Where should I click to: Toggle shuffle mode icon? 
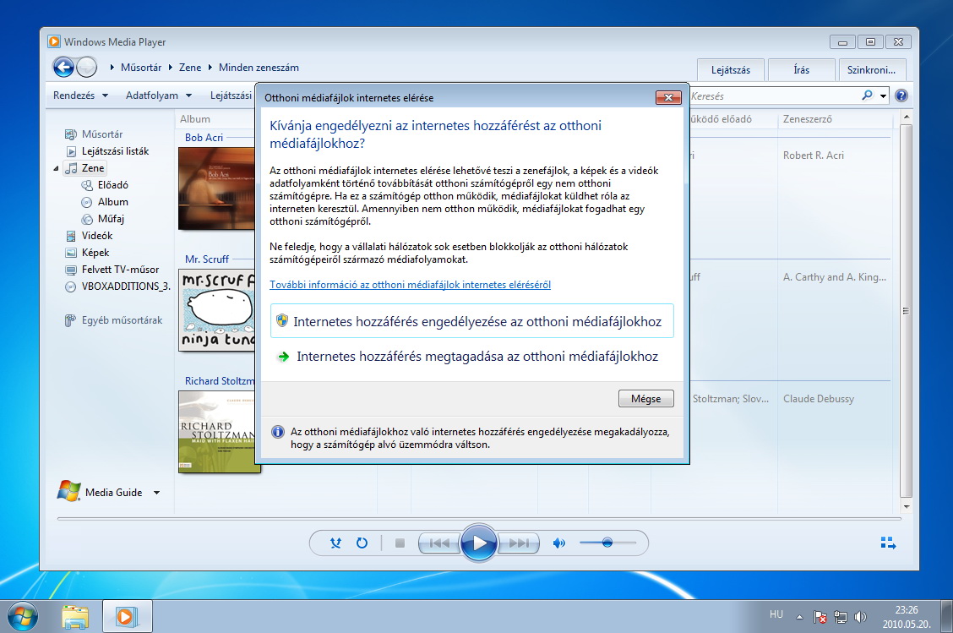(336, 543)
